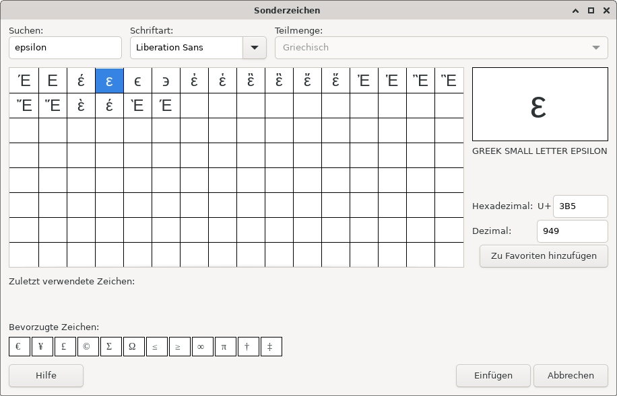Image resolution: width=617 pixels, height=396 pixels.
Task: Click the GREEK SMALL LETTER EPSILON label
Action: 540,151
